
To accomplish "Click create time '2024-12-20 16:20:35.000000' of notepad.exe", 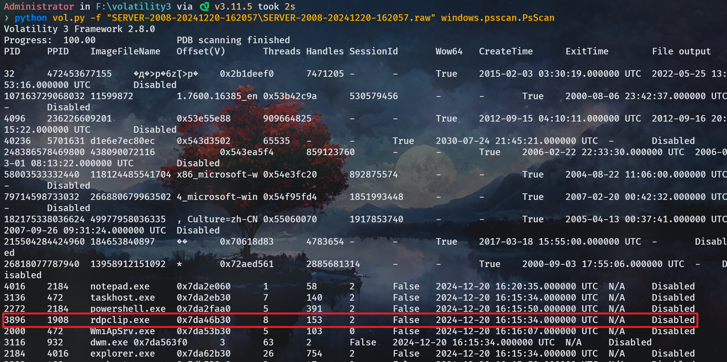I will (x=506, y=286).
